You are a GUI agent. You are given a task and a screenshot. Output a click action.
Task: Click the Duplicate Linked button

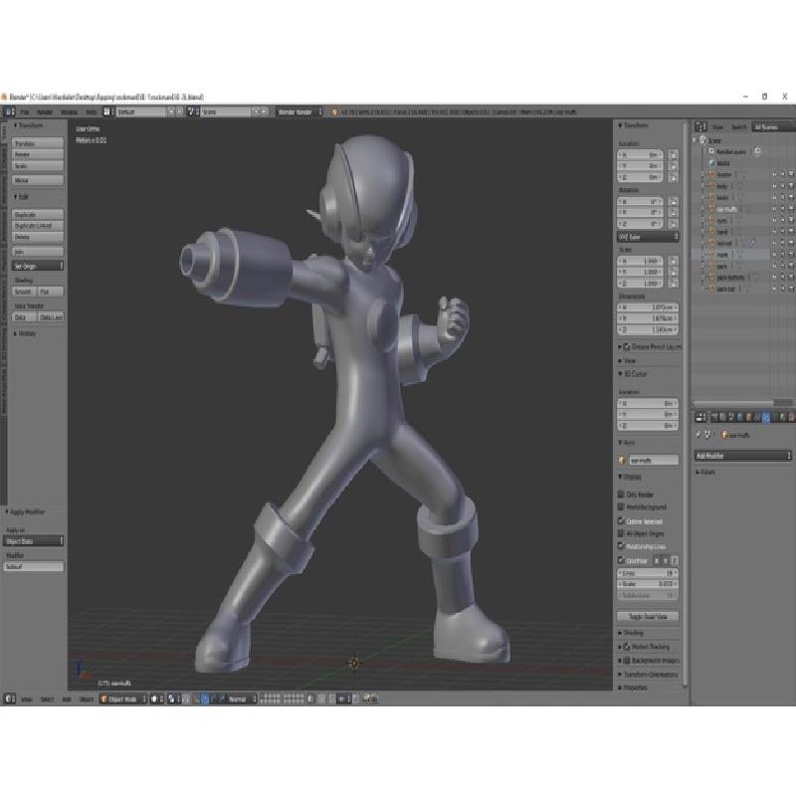[x=38, y=226]
